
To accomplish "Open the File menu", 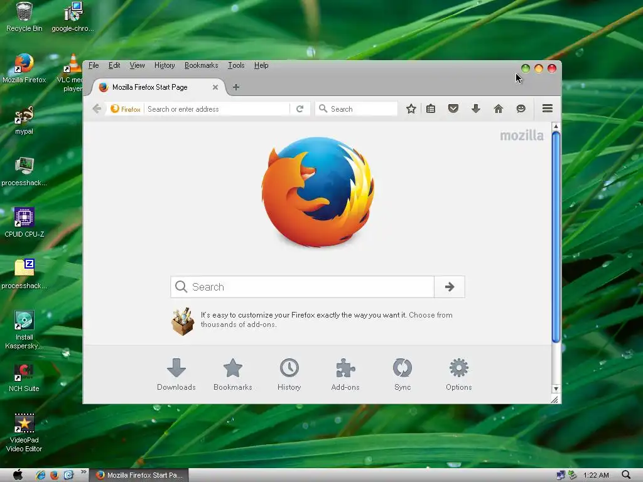I will [94, 65].
